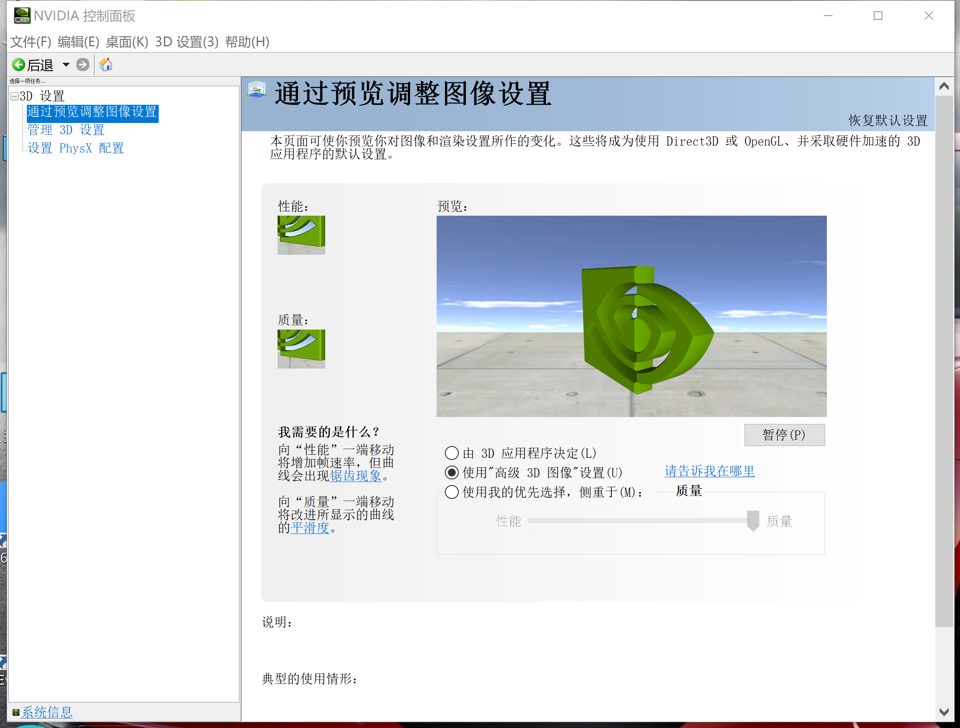The image size is (960, 728).
Task: Open the 桌面(K) menu
Action: click(127, 42)
